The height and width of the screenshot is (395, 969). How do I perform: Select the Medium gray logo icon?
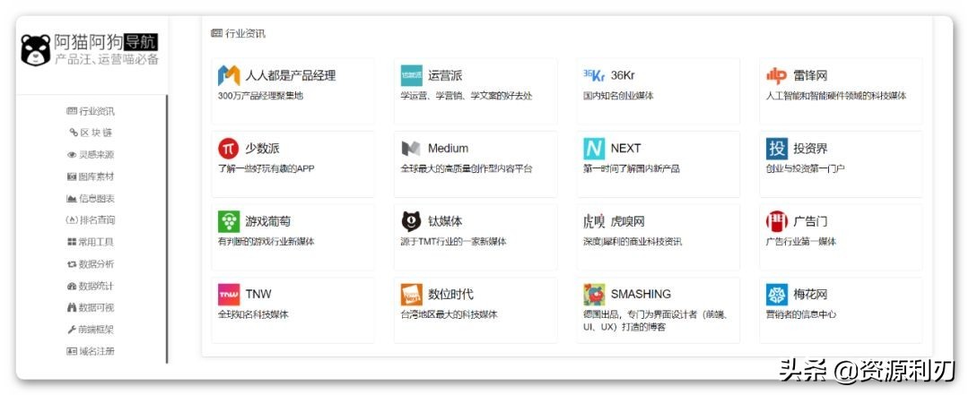[411, 148]
